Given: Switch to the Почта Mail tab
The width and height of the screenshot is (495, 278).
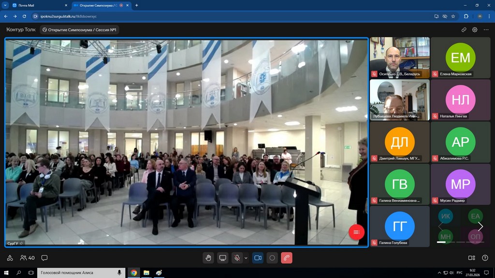Looking at the screenshot, I should [x=36, y=5].
